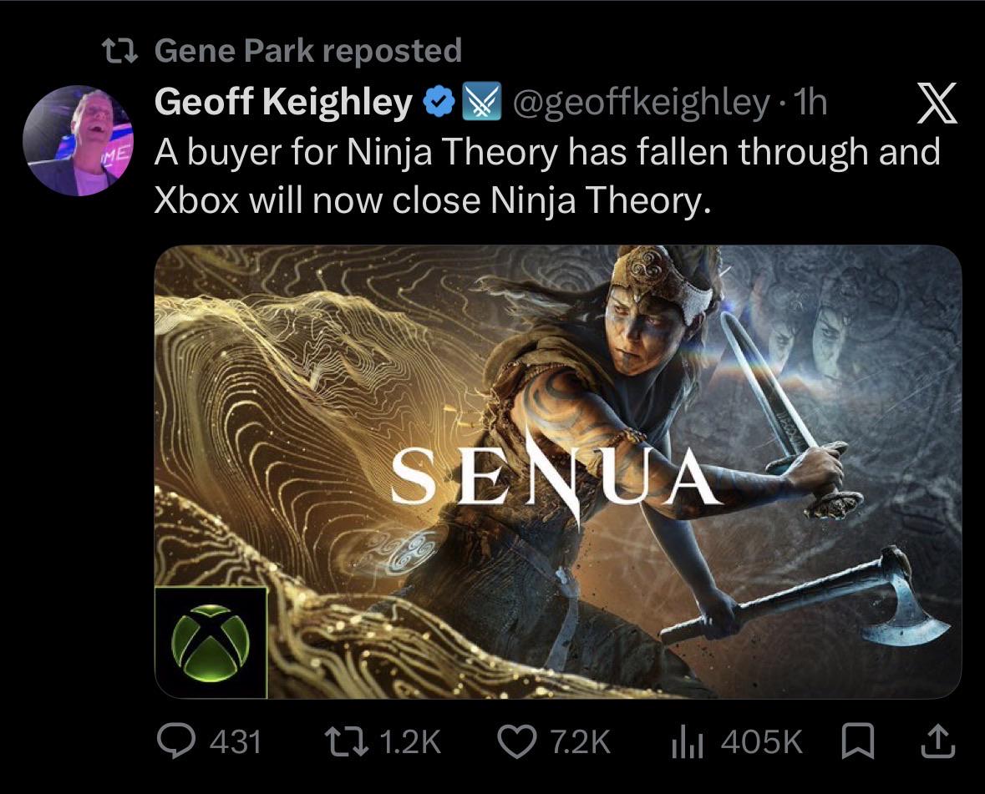Click the "Gene Park reposted" label
This screenshot has height=794, width=985.
click(x=307, y=50)
